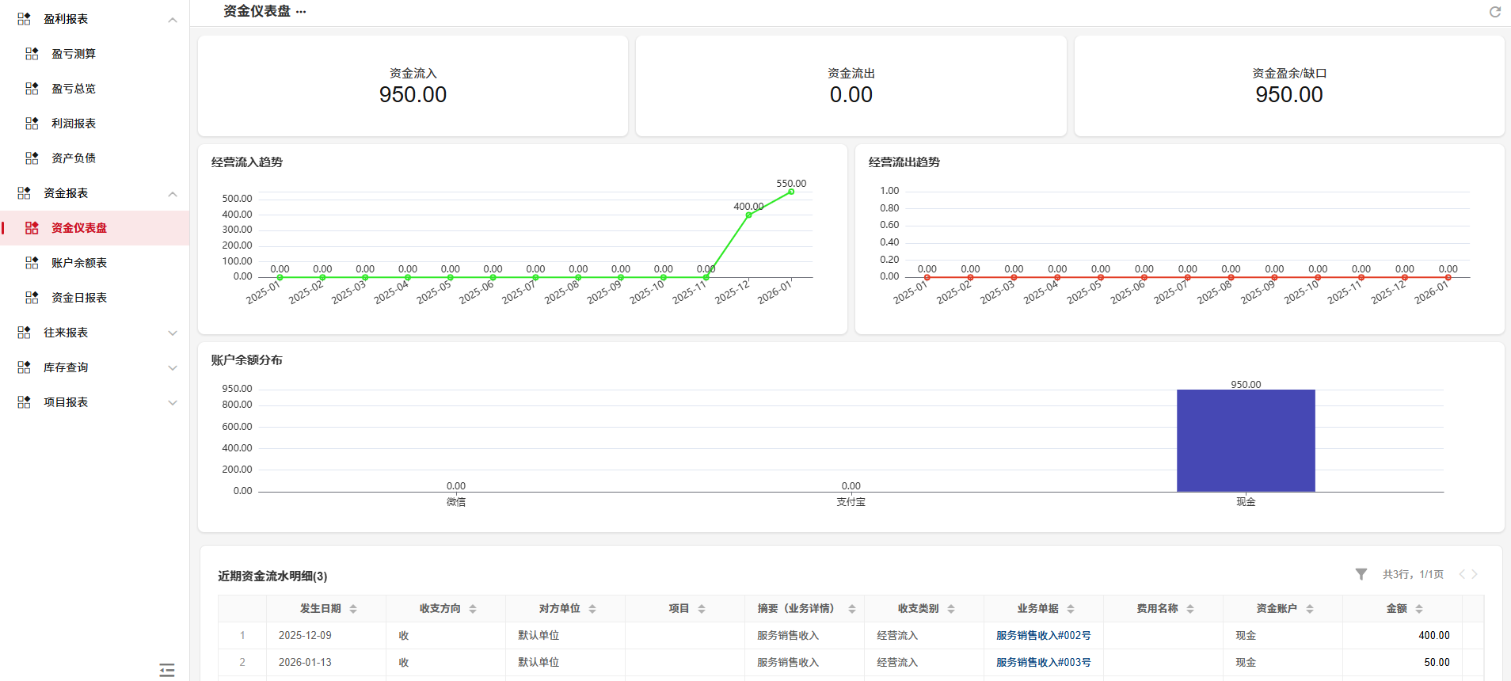Screen dimensions: 1511x681
Task: Open 账户余额表 in the sidebar
Action: click(79, 263)
